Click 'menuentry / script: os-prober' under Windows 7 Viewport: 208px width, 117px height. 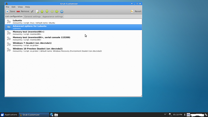(26, 46)
